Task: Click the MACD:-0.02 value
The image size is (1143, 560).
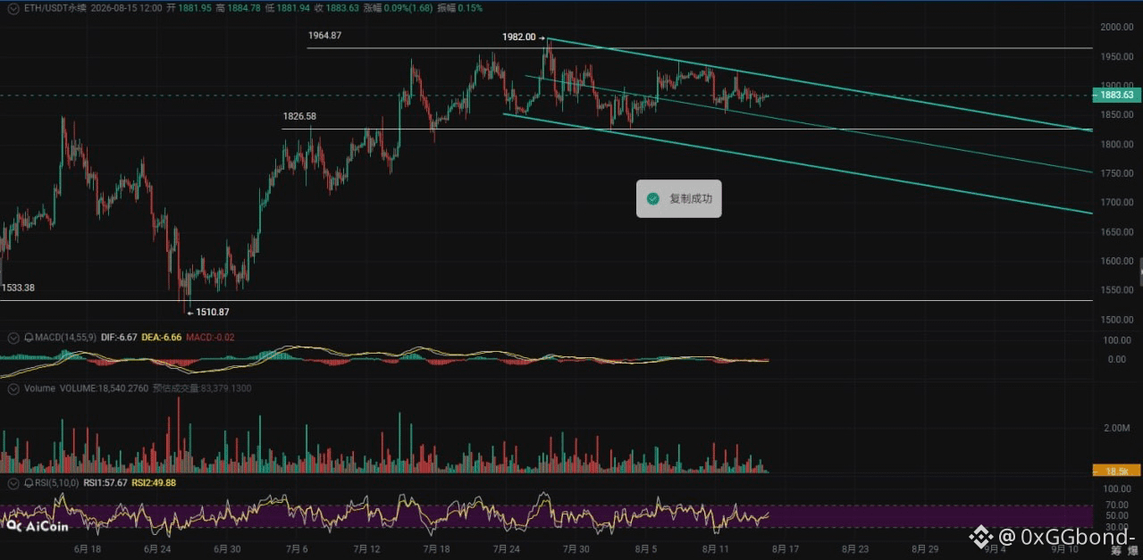Action: [x=212, y=339]
